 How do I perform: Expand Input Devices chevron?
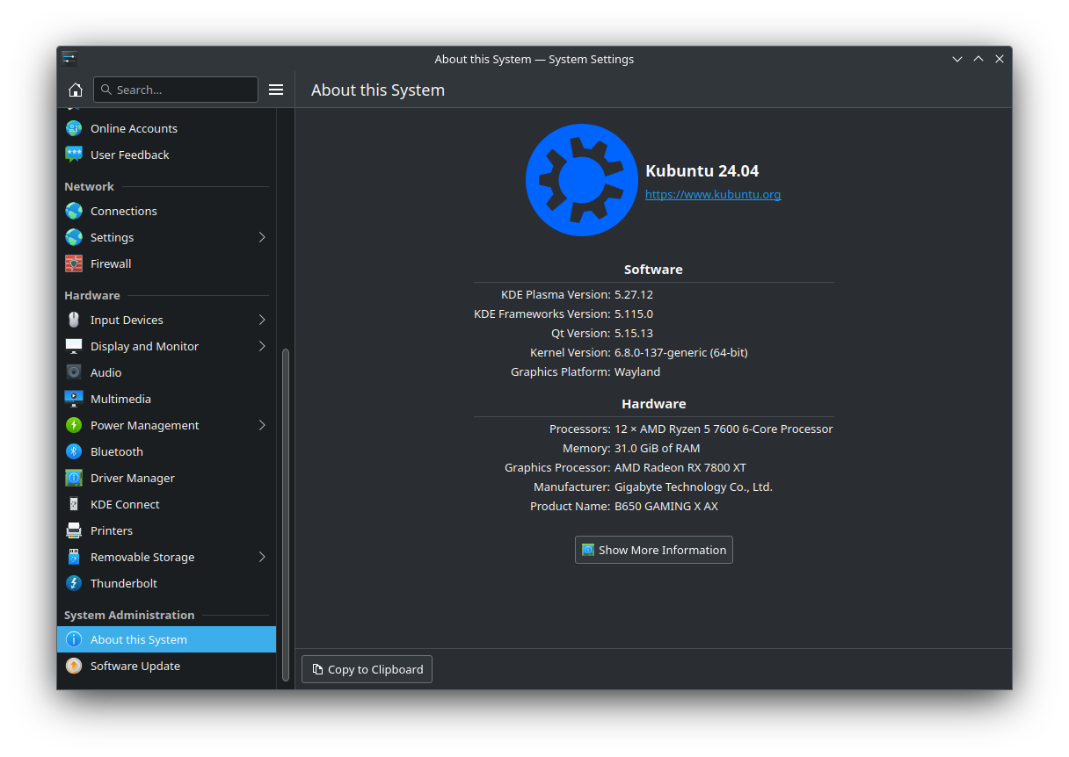point(262,320)
